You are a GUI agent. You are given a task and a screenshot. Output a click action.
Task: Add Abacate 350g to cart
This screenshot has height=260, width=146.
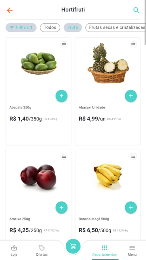[x=62, y=96]
